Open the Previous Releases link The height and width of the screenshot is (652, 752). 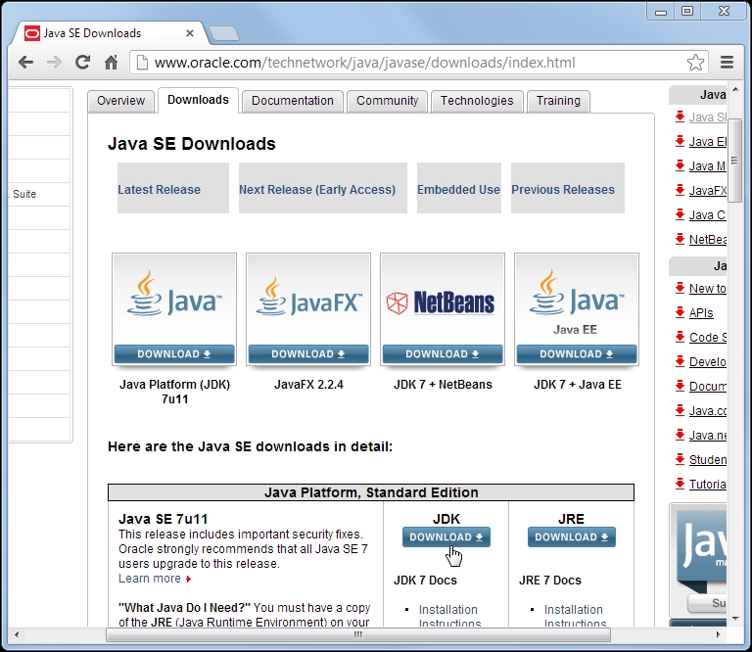click(563, 189)
